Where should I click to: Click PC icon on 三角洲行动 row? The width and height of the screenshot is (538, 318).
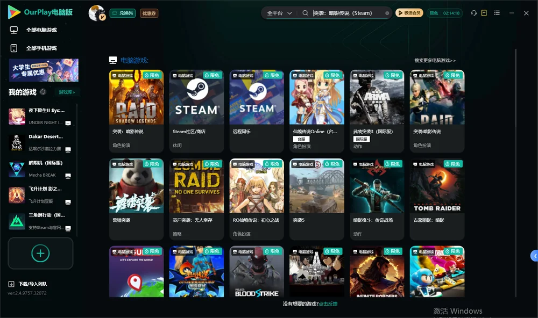[x=68, y=229]
